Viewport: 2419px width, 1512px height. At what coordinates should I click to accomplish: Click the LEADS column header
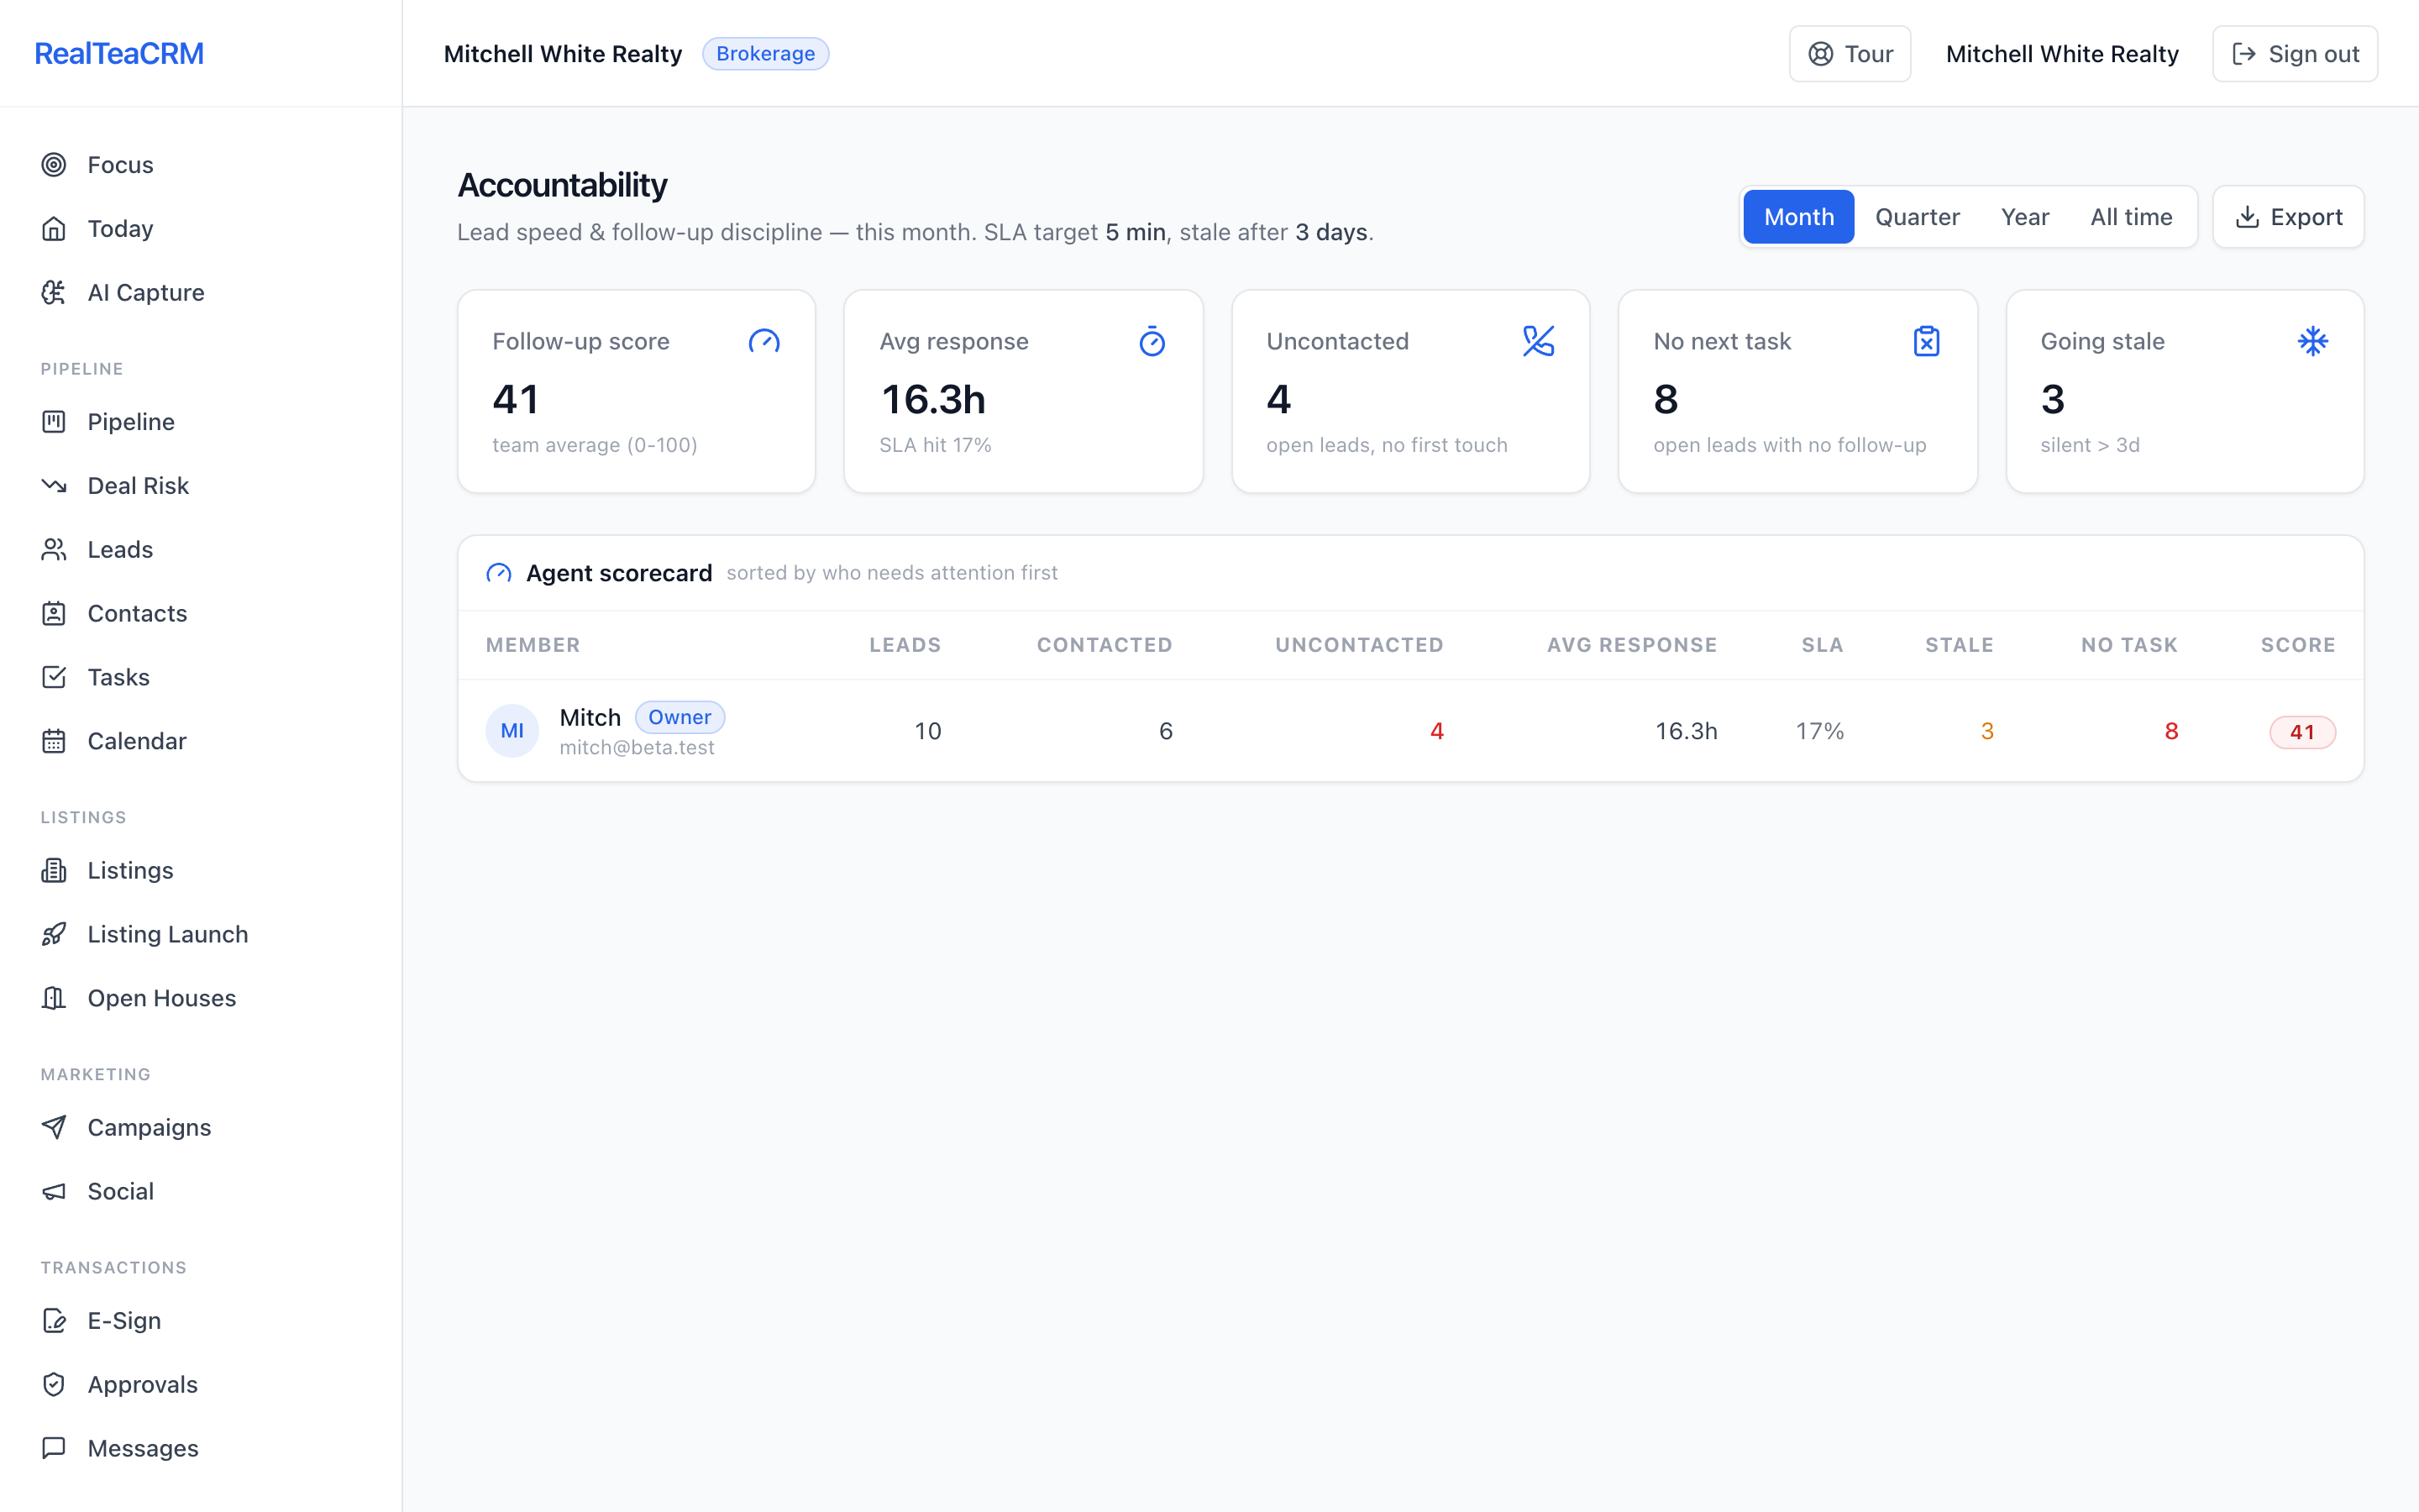point(905,646)
